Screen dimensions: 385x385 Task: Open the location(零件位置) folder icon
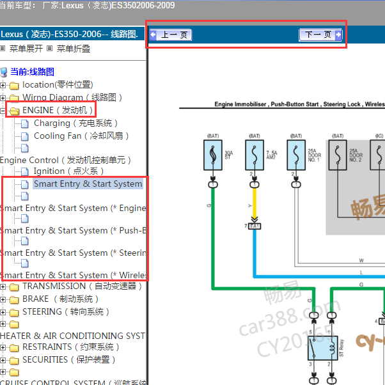pos(14,86)
